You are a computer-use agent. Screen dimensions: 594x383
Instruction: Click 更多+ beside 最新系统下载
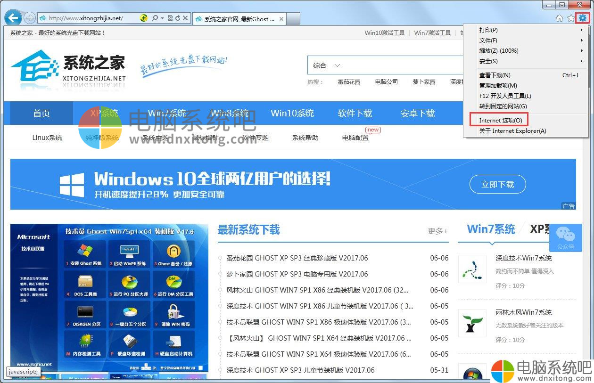click(x=438, y=231)
